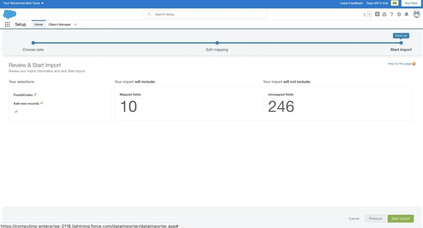Open the Help question mark icon
This screenshot has height=228, width=423.
tap(392, 14)
